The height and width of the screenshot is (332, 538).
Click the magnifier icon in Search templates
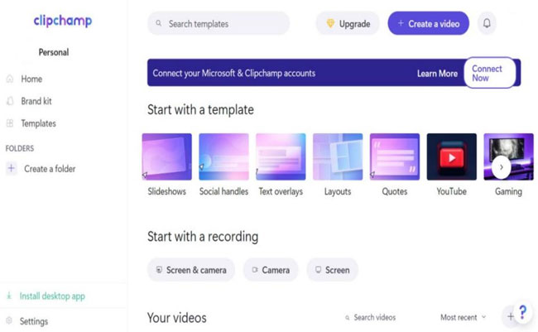159,23
